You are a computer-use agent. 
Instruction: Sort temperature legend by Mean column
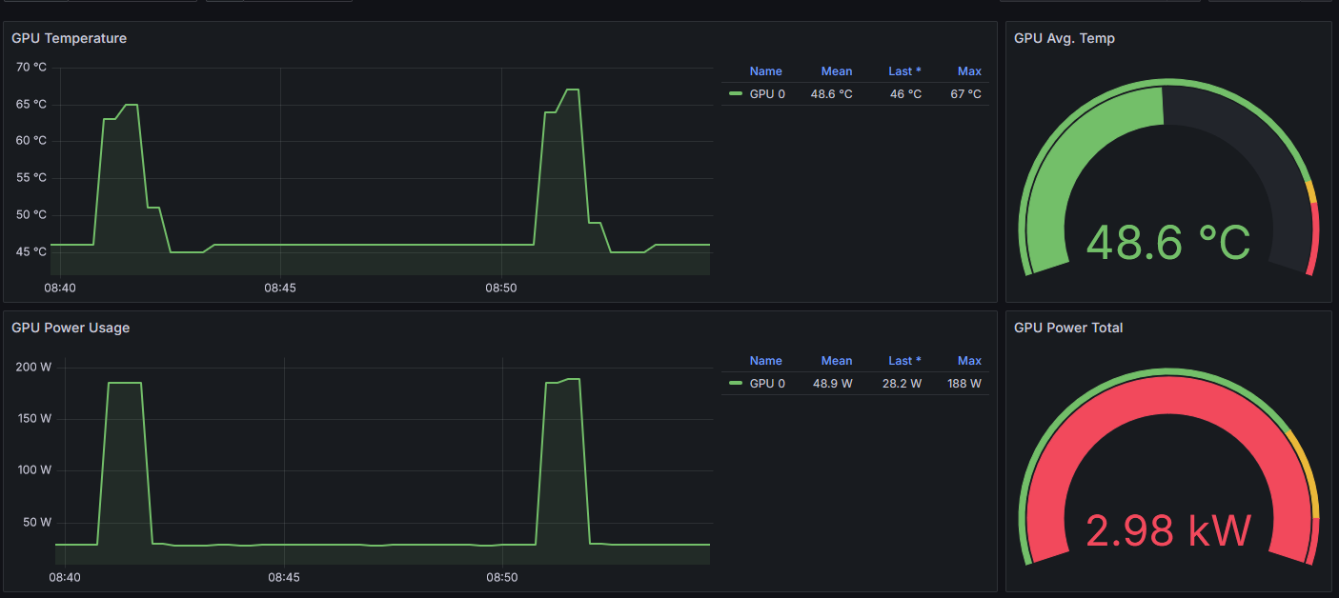click(x=837, y=70)
